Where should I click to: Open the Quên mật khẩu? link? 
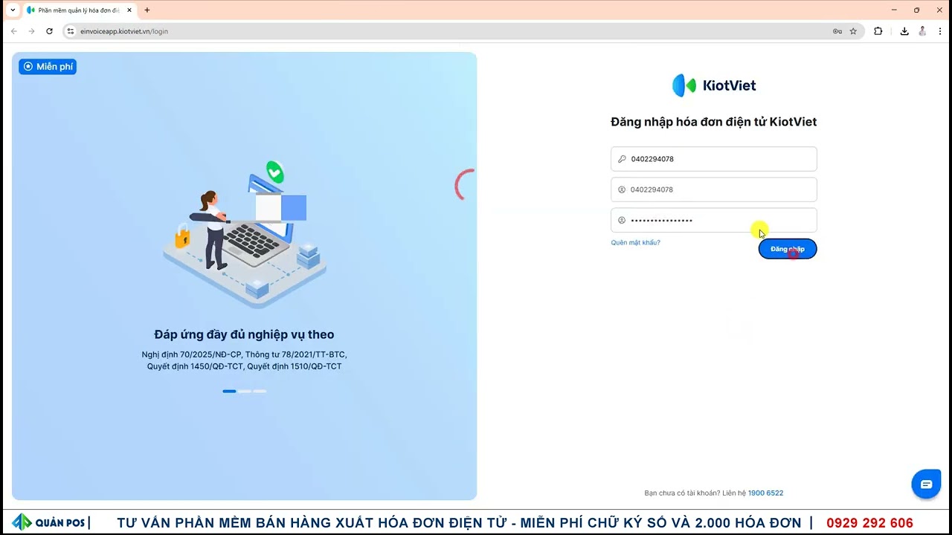[635, 243]
